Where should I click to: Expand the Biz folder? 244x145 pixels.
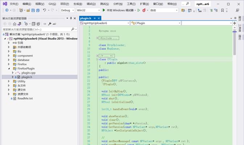point(9,51)
